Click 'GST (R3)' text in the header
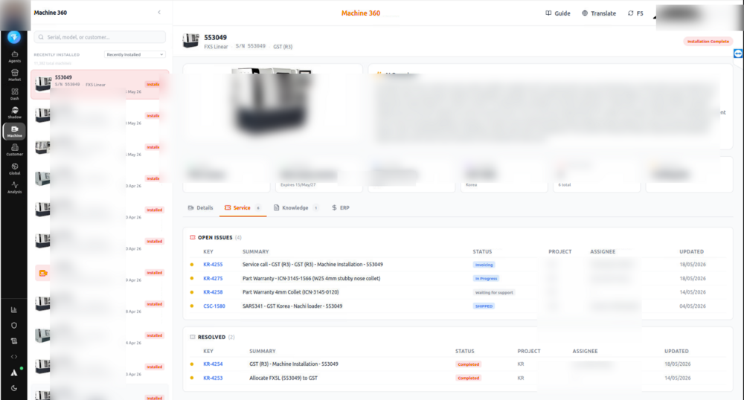The width and height of the screenshot is (744, 400). tap(283, 46)
